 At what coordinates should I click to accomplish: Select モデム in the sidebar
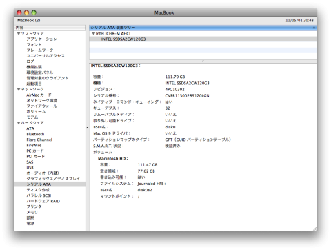coord(32,117)
